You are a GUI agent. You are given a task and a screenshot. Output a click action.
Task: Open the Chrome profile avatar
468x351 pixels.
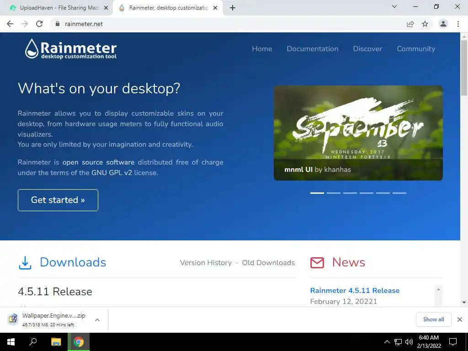[443, 24]
